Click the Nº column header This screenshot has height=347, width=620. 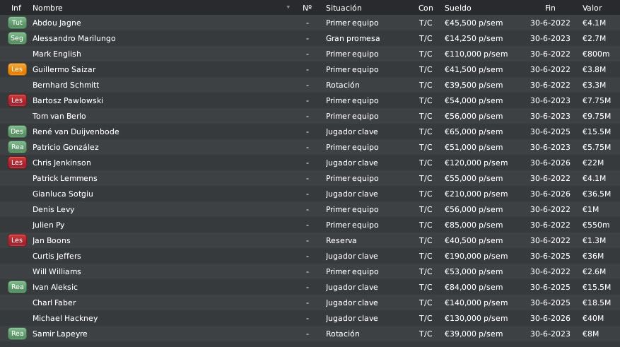tap(308, 8)
